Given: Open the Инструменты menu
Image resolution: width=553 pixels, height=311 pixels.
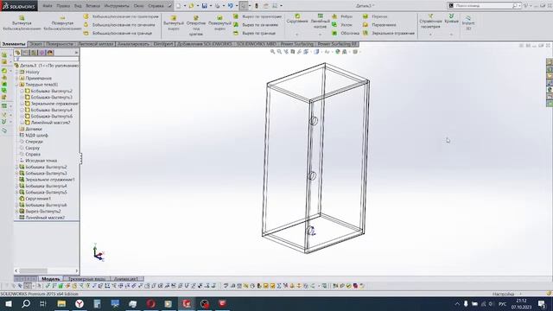Looking at the screenshot, I should [117, 6].
